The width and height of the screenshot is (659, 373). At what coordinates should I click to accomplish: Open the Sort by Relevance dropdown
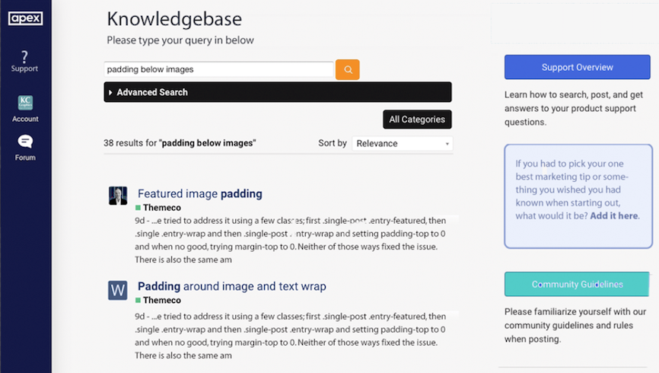(402, 143)
